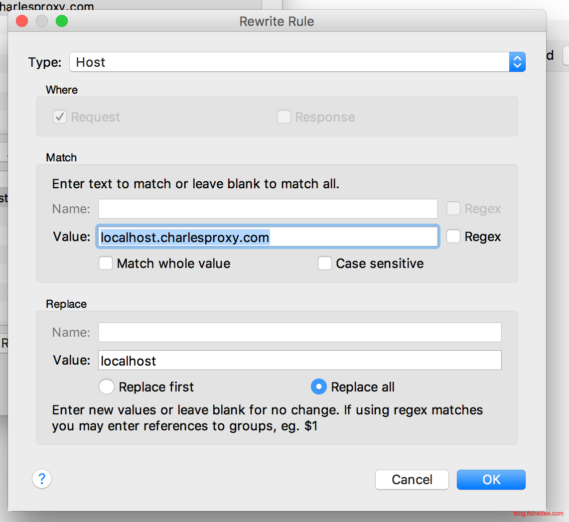Click blue up-down arrows of Type selector
The image size is (569, 522).
(x=517, y=62)
